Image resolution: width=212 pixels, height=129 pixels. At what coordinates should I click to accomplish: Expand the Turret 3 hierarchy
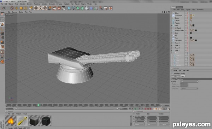172,46
